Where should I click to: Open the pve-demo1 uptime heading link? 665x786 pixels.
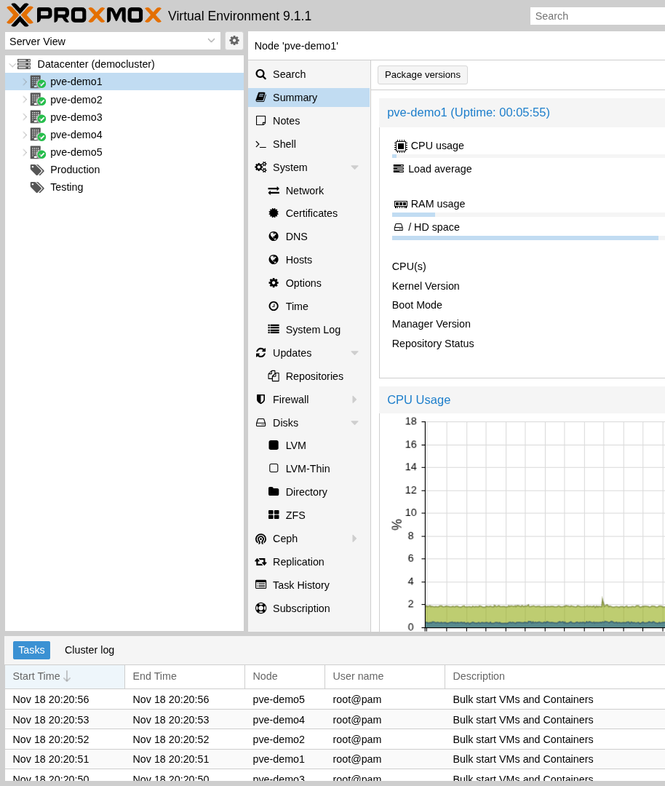coord(468,113)
